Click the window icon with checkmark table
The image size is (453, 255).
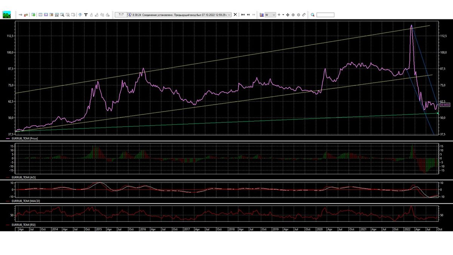click(x=57, y=15)
